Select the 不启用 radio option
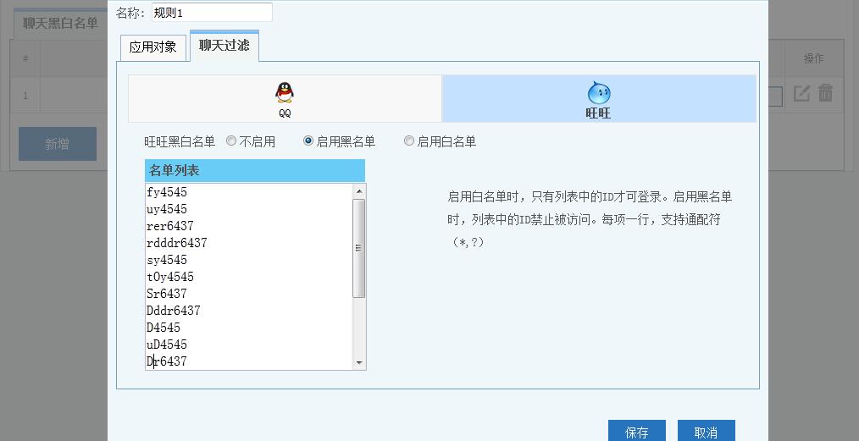This screenshot has height=441, width=859. [231, 141]
